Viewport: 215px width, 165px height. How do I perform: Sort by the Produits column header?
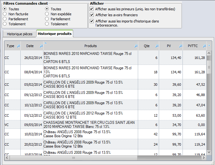click(x=91, y=46)
